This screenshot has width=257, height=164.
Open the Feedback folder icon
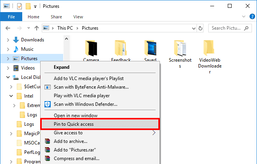pos(121,48)
